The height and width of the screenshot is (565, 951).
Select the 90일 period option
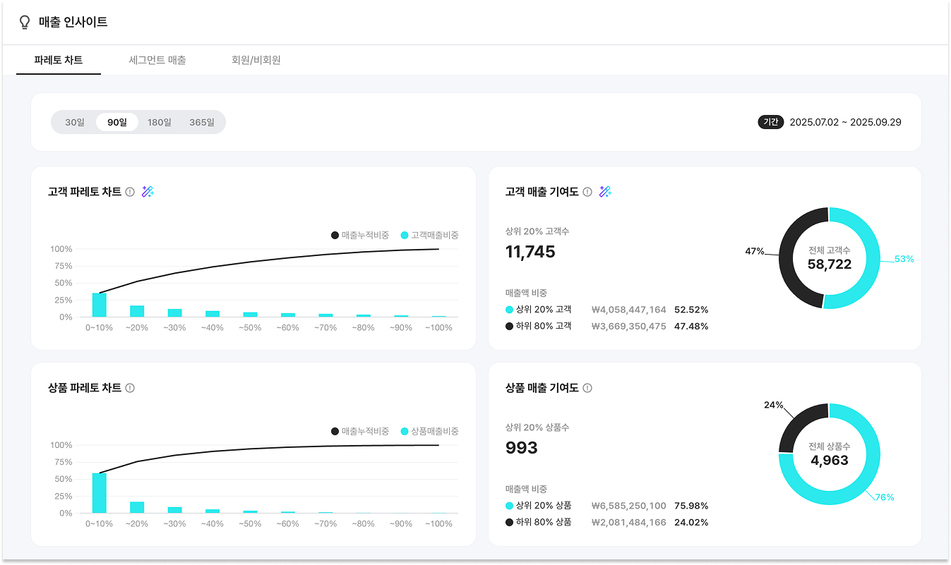tap(117, 122)
